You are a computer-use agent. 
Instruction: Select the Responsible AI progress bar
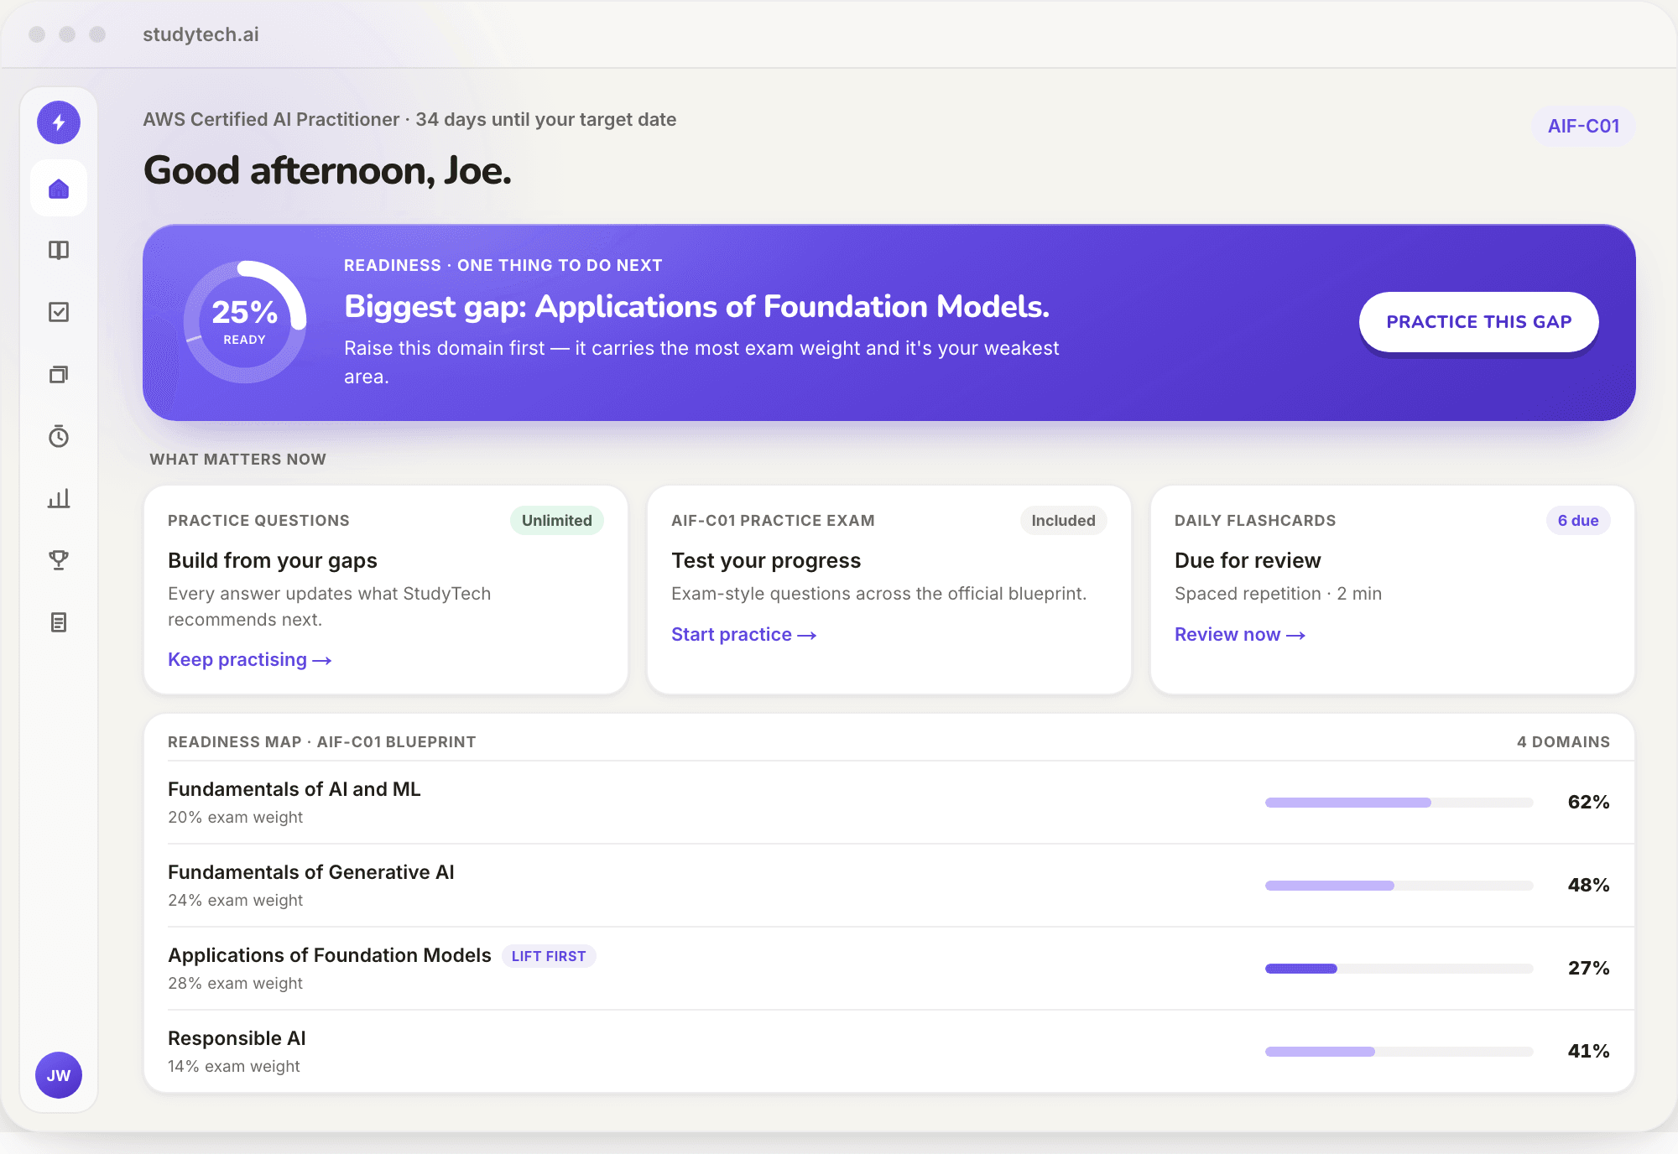1399,1052
